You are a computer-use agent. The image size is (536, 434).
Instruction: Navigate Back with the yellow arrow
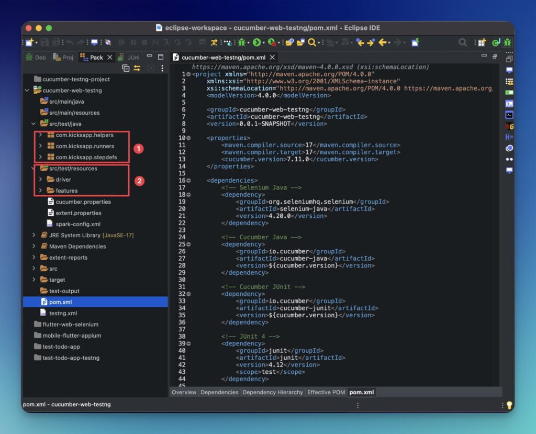[x=382, y=42]
